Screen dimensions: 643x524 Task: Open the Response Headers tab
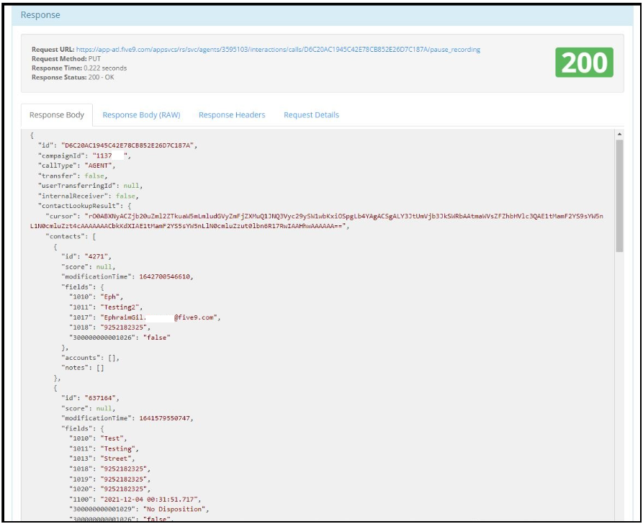[x=232, y=115]
